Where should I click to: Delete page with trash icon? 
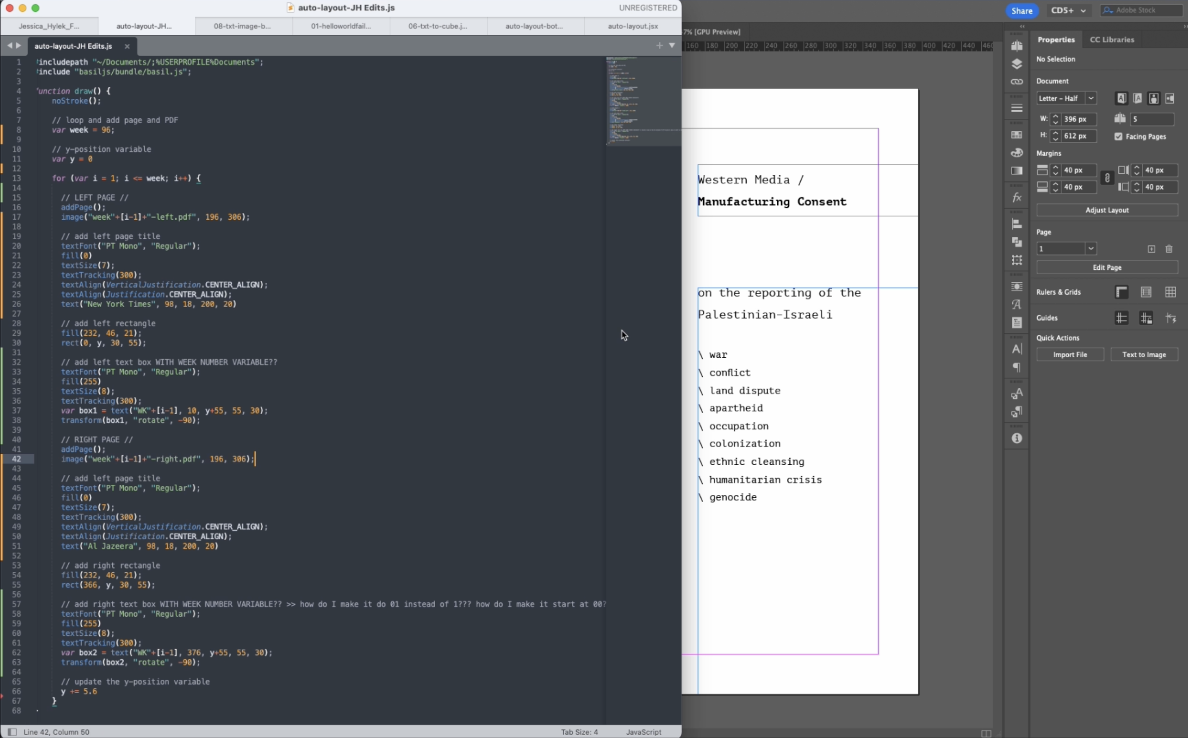(x=1169, y=249)
